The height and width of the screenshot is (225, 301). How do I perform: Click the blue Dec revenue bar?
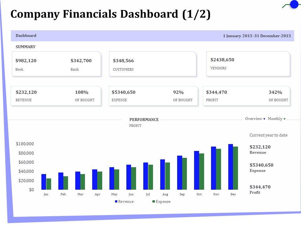click(x=230, y=167)
